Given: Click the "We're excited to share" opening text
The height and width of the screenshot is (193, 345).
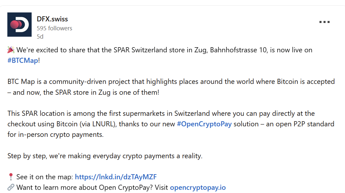Looking at the screenshot, I should 52,50.
